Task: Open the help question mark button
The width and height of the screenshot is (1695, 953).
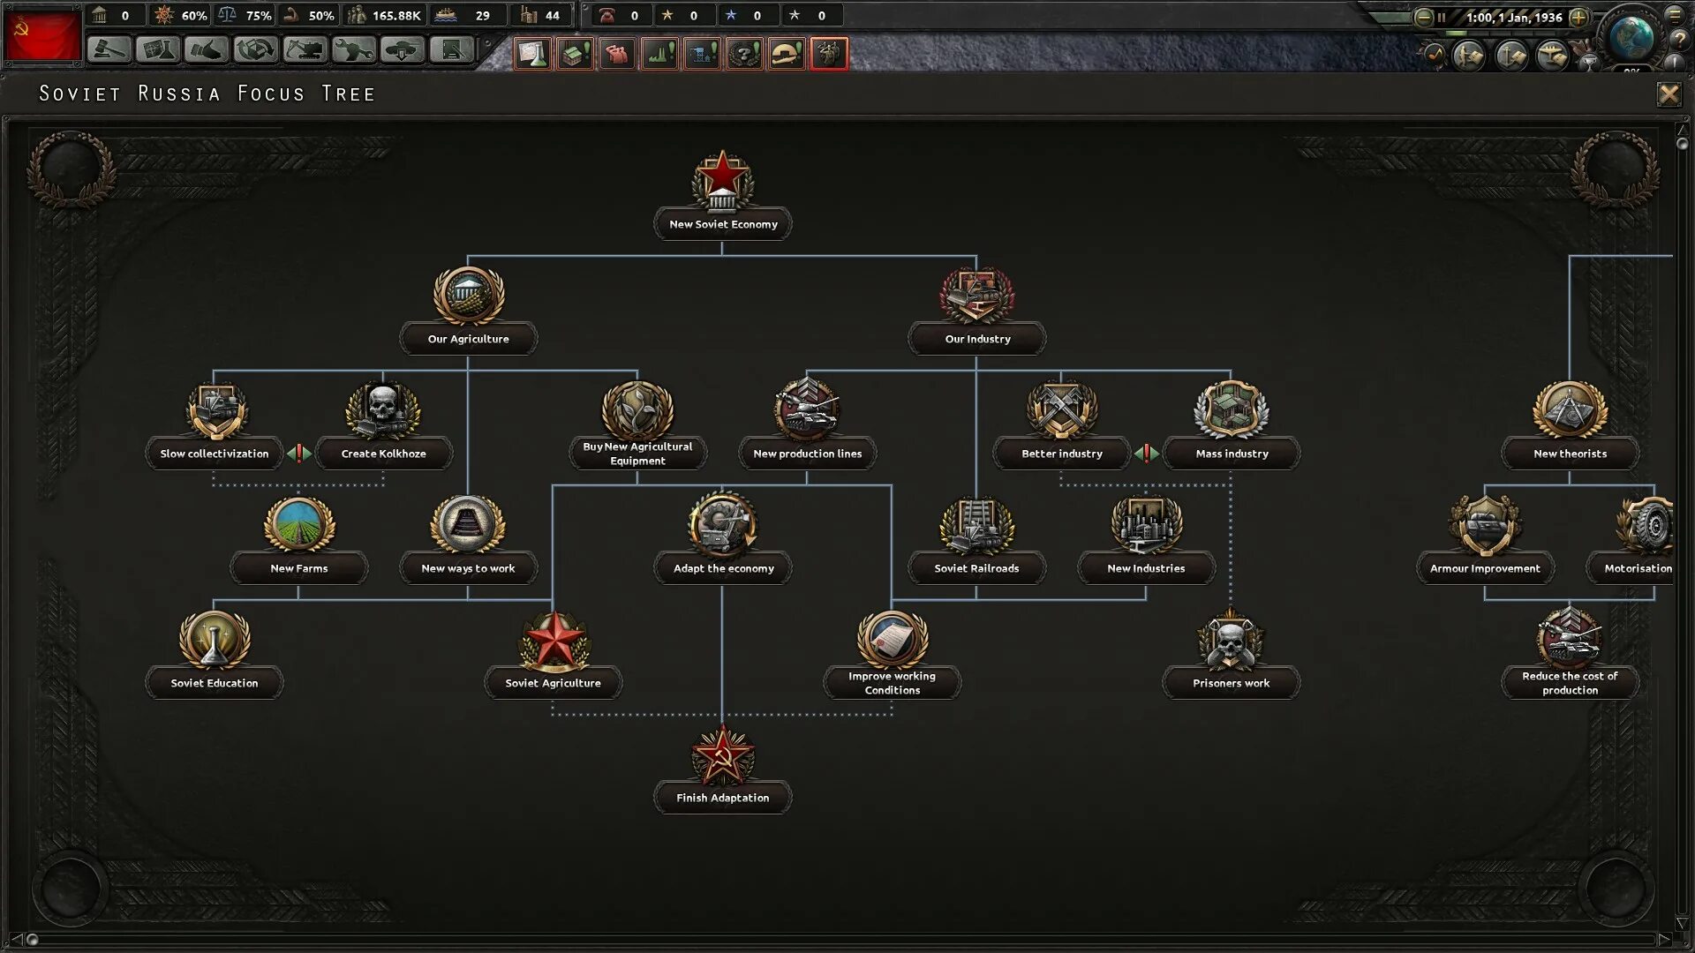Action: pos(1680,40)
